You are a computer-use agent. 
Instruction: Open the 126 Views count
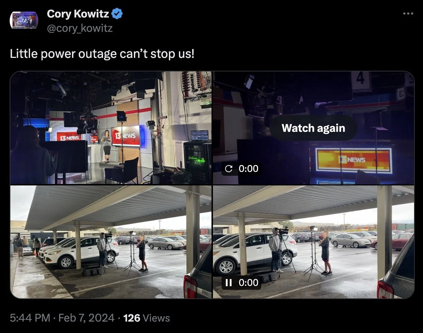point(146,318)
